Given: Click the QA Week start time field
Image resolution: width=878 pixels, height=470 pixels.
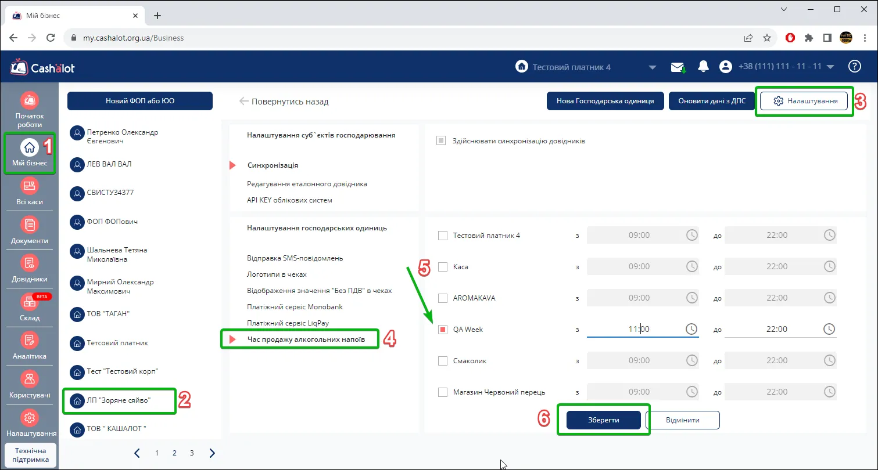Looking at the screenshot, I should click(x=642, y=329).
